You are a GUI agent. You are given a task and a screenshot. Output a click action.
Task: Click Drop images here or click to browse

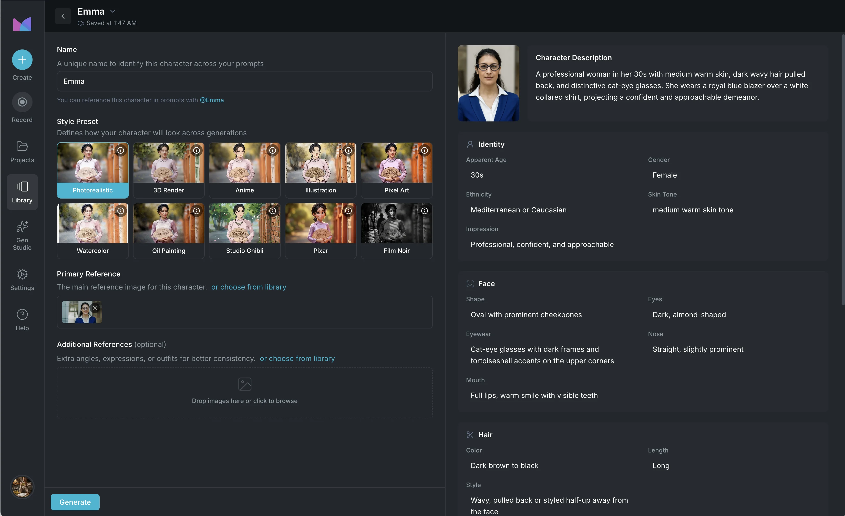[x=245, y=401]
